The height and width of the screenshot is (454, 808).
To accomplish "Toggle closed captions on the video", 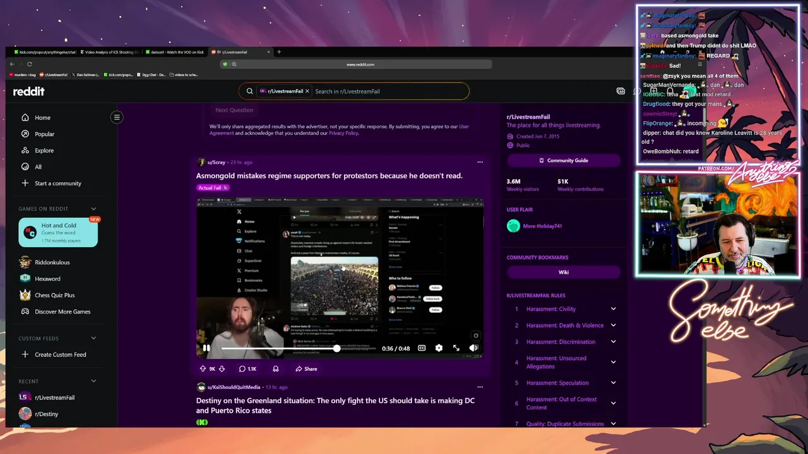I will pos(422,348).
